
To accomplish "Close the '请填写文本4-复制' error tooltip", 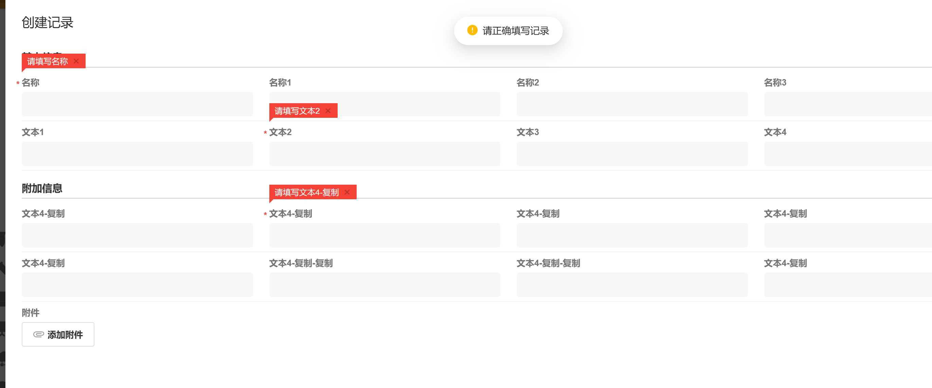I will (x=347, y=192).
